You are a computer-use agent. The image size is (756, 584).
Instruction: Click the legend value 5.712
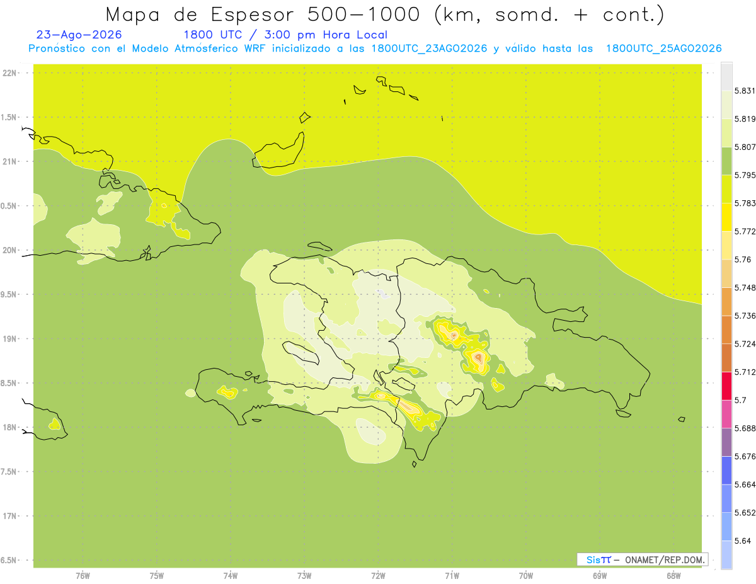coord(745,372)
